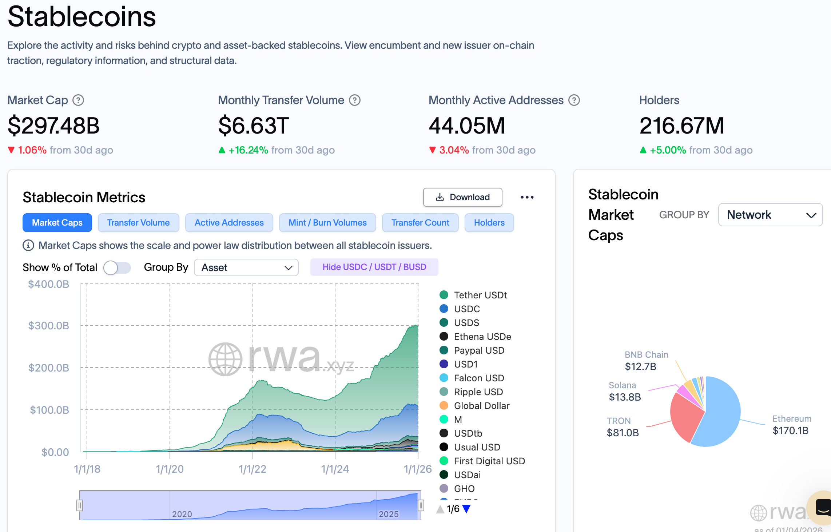831x532 pixels.
Task: Open Group By Asset dropdown
Action: point(246,268)
